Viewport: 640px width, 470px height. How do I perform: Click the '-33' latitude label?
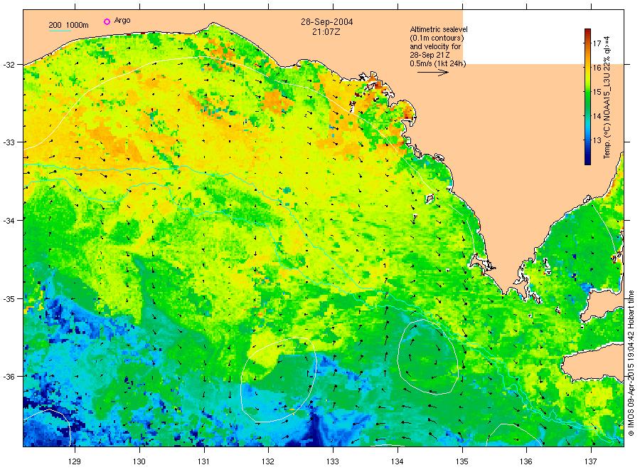tap(9, 142)
